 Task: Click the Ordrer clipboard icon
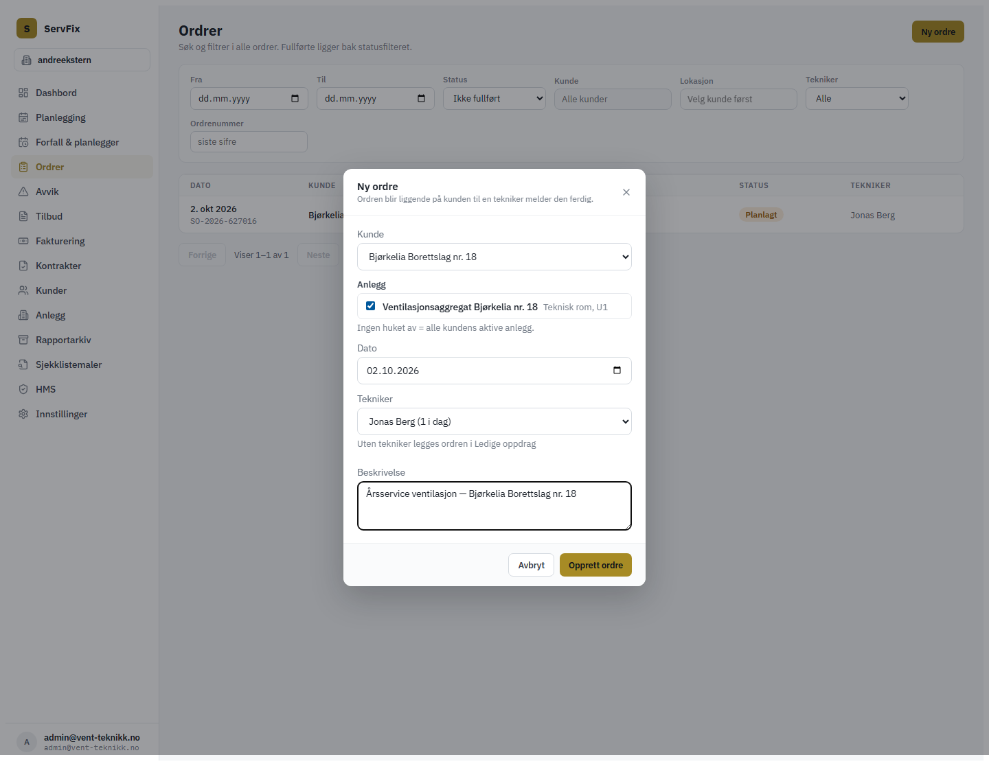point(23,167)
